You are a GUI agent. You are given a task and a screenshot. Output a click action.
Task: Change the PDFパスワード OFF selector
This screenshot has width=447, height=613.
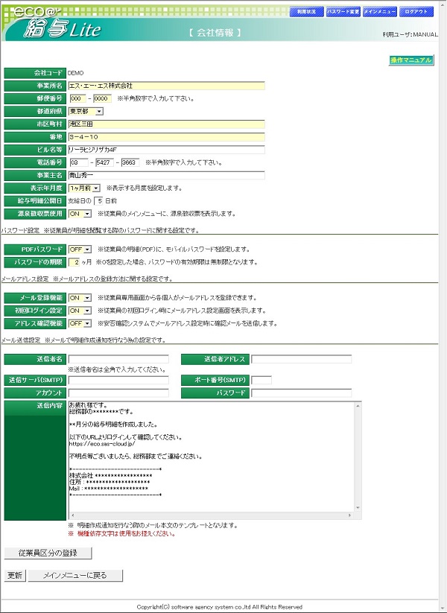(80, 249)
